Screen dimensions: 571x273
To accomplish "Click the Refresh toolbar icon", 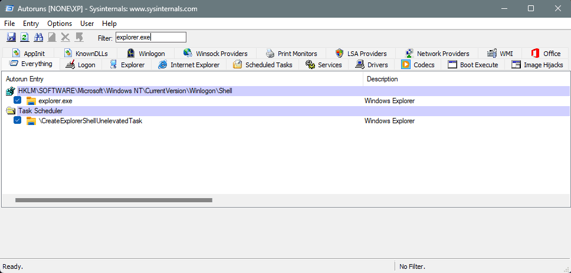I will coord(24,37).
